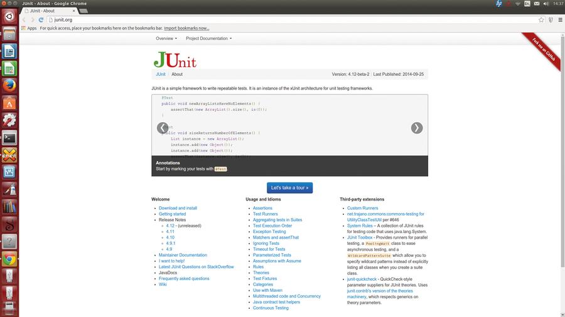565x317 pixels.
Task: Open the Multithreaded code and Concurrency link
Action: 286,296
